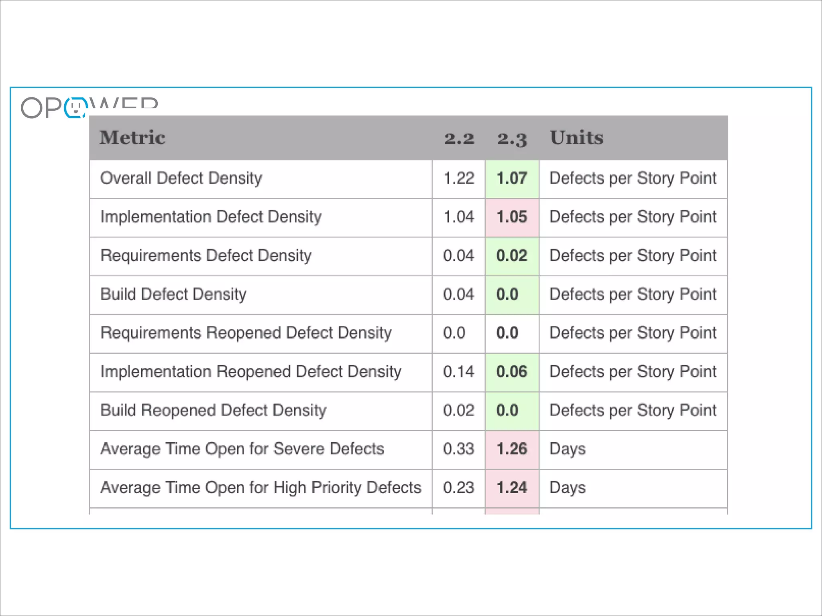Click the green 0.06 value cell
This screenshot has height=616, width=822.
512,372
